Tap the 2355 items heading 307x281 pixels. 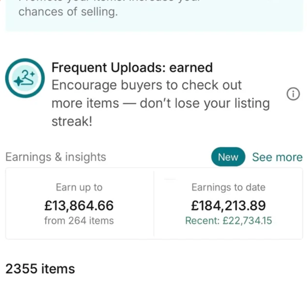coord(40,268)
